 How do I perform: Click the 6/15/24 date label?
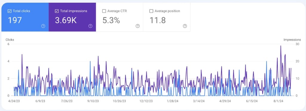tap(252, 101)
